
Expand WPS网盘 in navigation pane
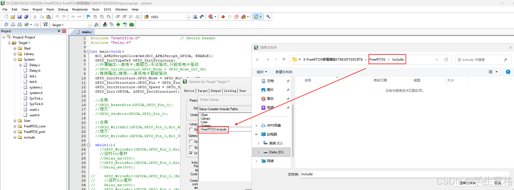click(x=256, y=125)
